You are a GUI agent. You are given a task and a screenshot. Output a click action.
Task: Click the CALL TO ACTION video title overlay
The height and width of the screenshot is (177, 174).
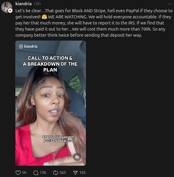point(50,64)
